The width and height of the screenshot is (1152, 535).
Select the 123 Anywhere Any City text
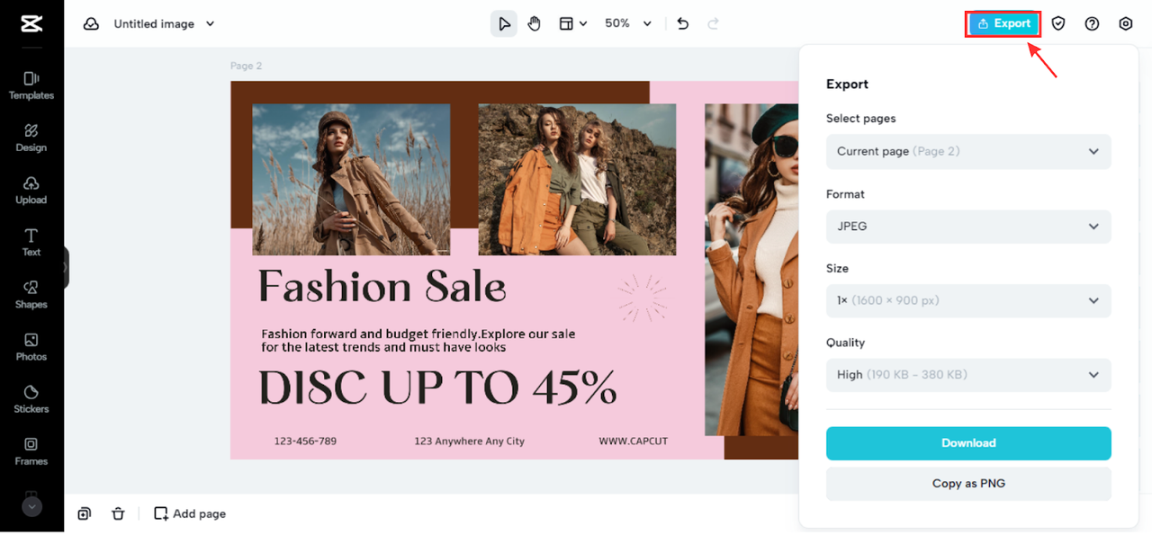[x=469, y=441]
